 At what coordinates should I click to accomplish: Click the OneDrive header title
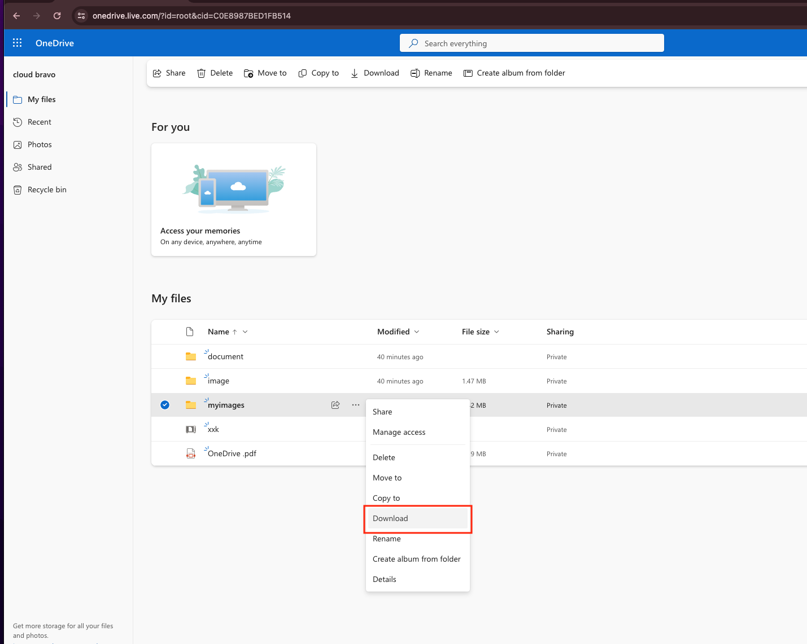pos(55,43)
